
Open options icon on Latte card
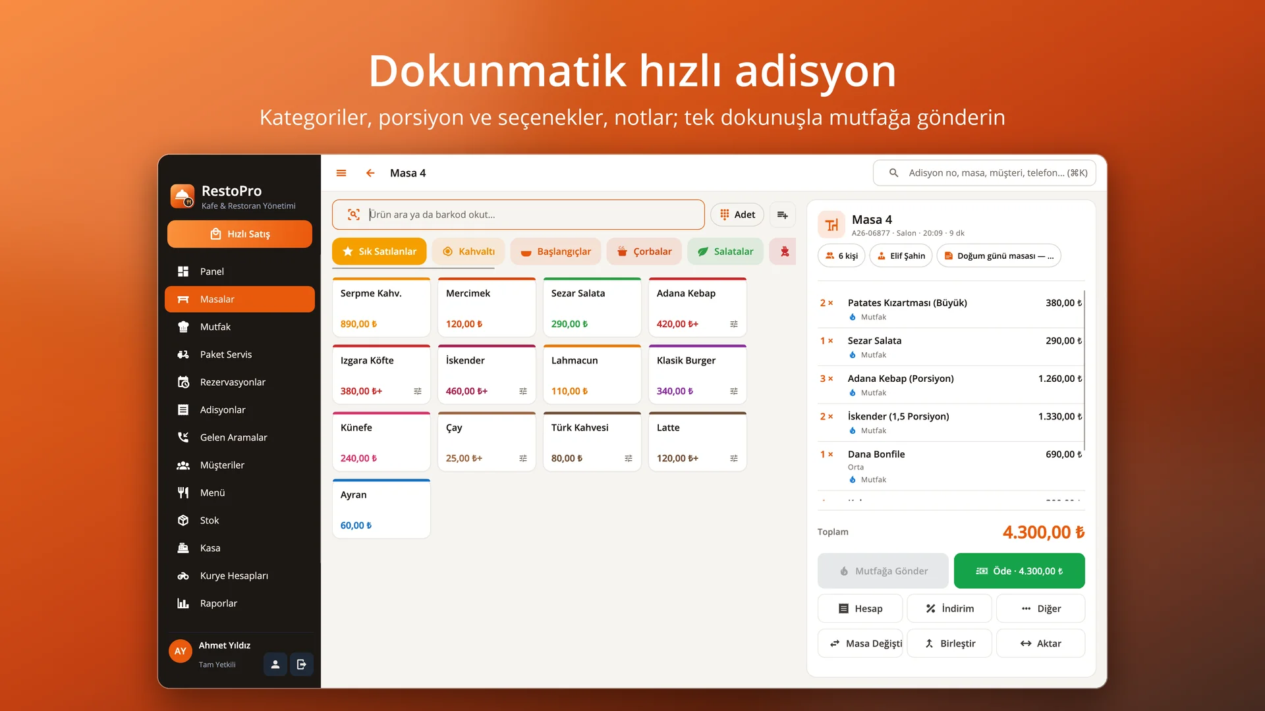[734, 458]
